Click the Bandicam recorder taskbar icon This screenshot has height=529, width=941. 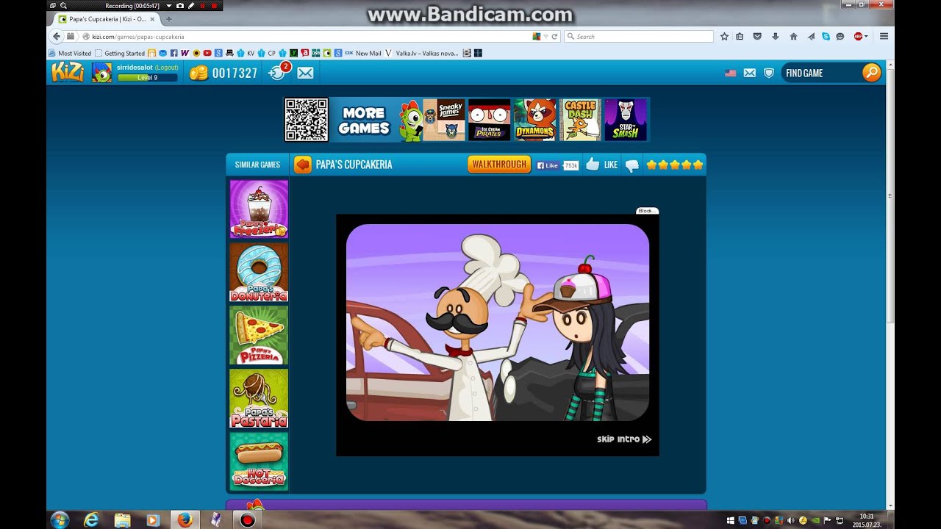coord(248,519)
